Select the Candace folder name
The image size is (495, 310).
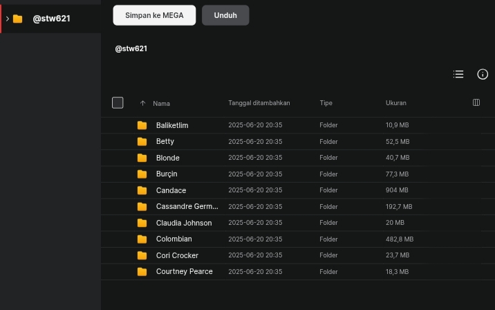171,190
